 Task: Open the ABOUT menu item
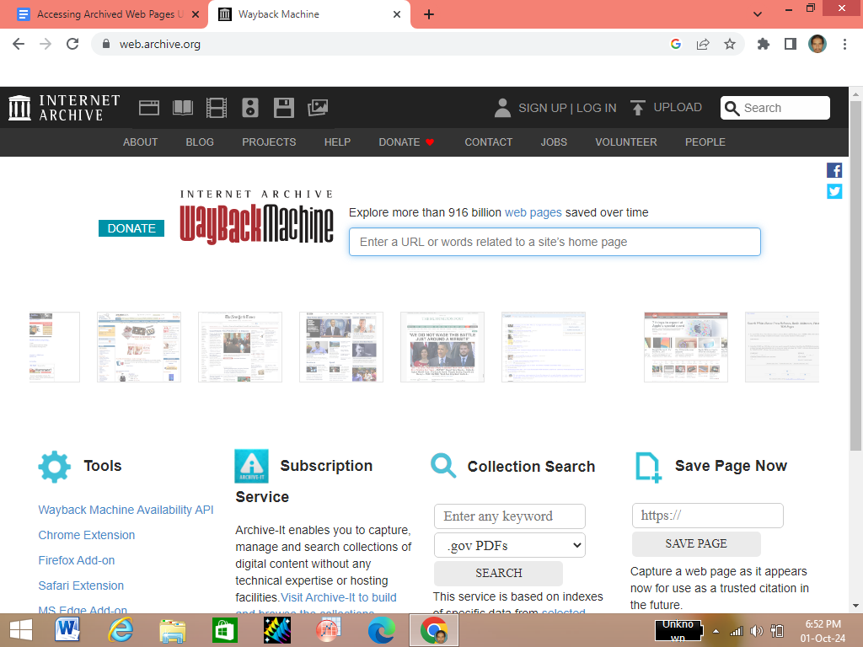click(141, 142)
